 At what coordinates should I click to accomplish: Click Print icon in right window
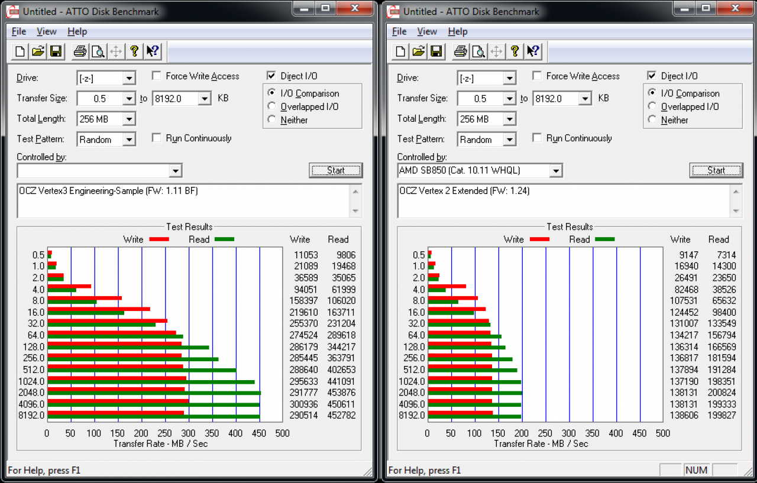click(x=460, y=51)
